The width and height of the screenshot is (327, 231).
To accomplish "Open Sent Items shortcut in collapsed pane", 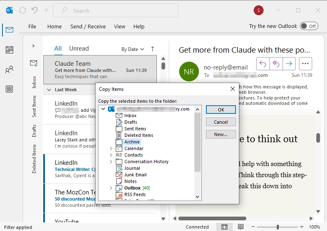I will pyautogui.click(x=34, y=106).
